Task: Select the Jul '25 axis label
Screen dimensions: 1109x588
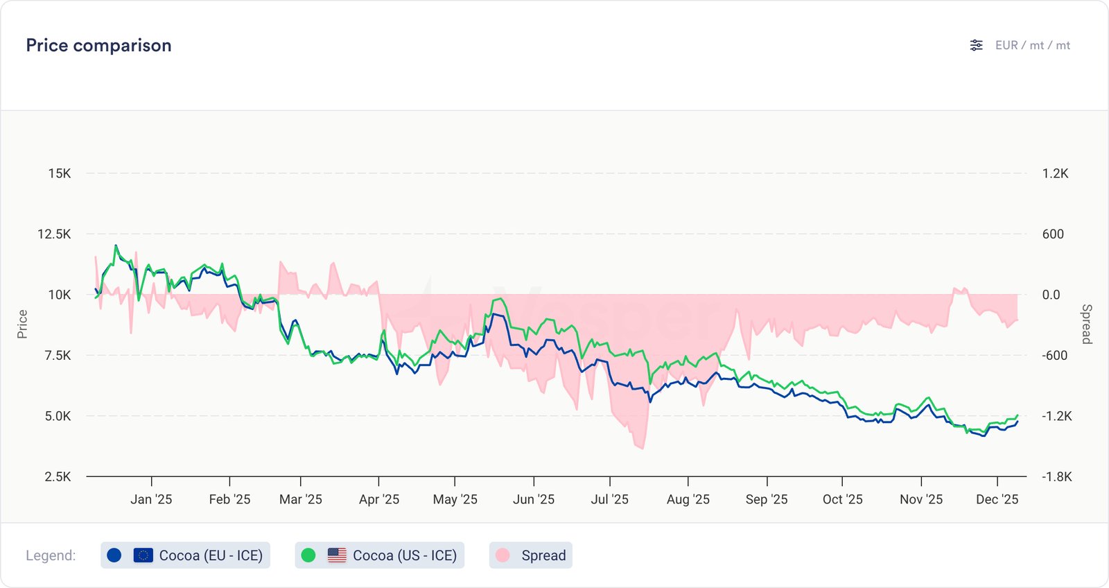Action: pyautogui.click(x=609, y=499)
